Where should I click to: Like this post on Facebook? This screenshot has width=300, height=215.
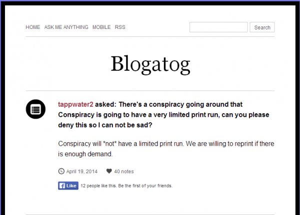point(68,186)
